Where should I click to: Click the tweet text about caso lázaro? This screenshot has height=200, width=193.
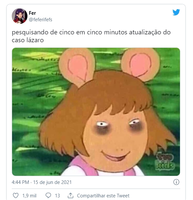pyautogui.click(x=91, y=36)
